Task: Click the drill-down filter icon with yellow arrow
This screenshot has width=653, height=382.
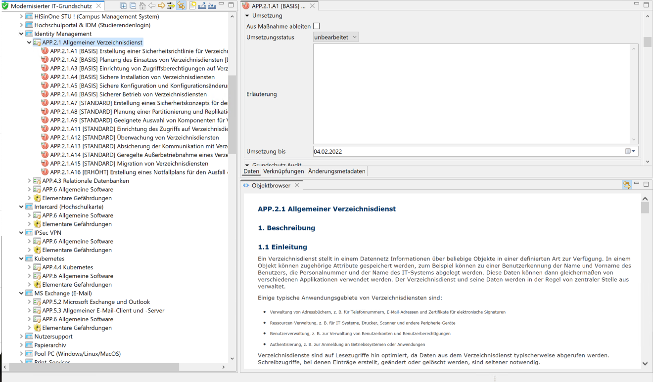Action: (171, 6)
